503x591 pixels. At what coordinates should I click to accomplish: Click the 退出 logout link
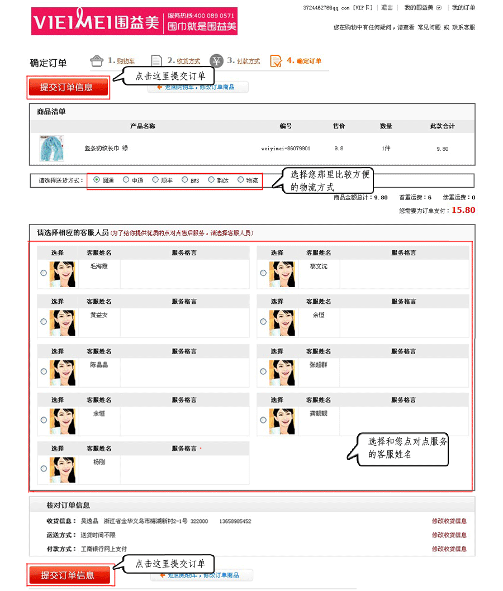coord(387,8)
